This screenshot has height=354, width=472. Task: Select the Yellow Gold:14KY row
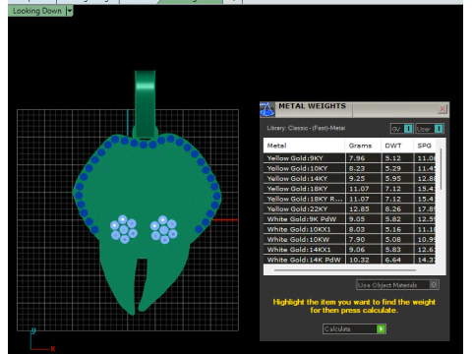click(x=349, y=179)
